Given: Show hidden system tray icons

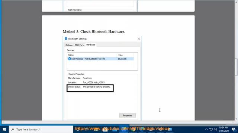Looking at the screenshot, I should [206, 129].
